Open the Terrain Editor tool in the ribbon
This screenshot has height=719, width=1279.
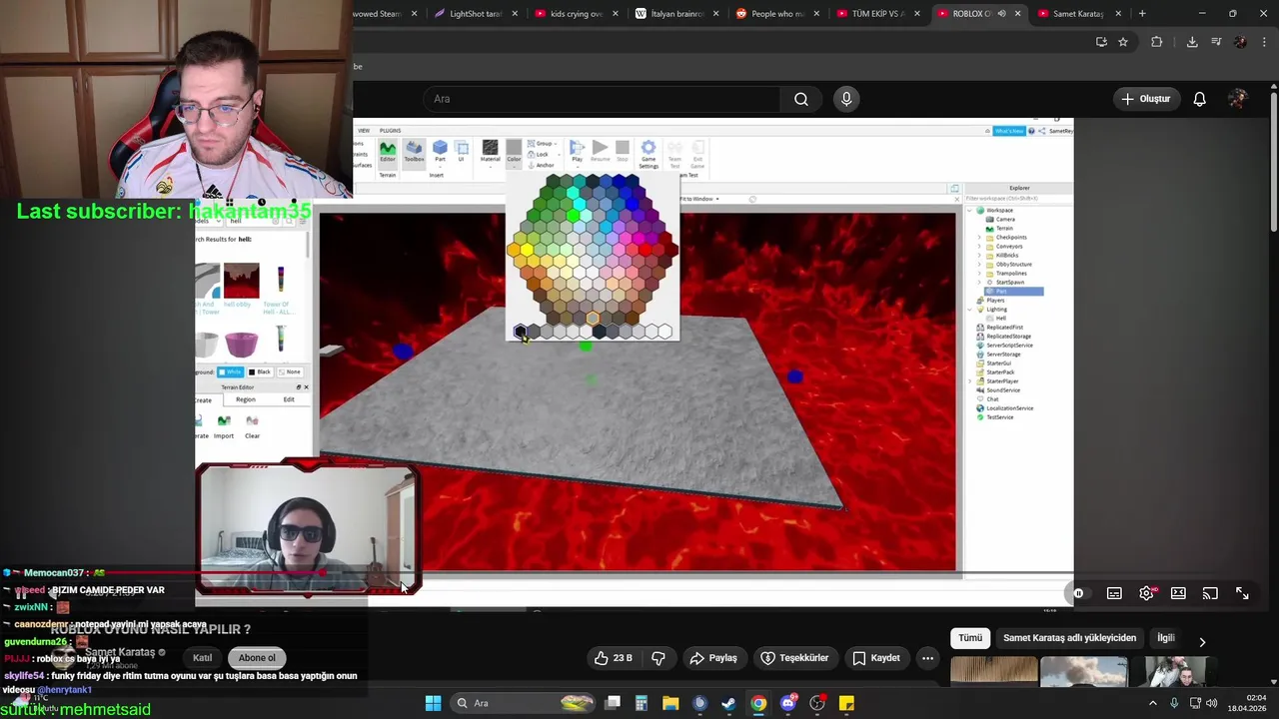pyautogui.click(x=387, y=152)
